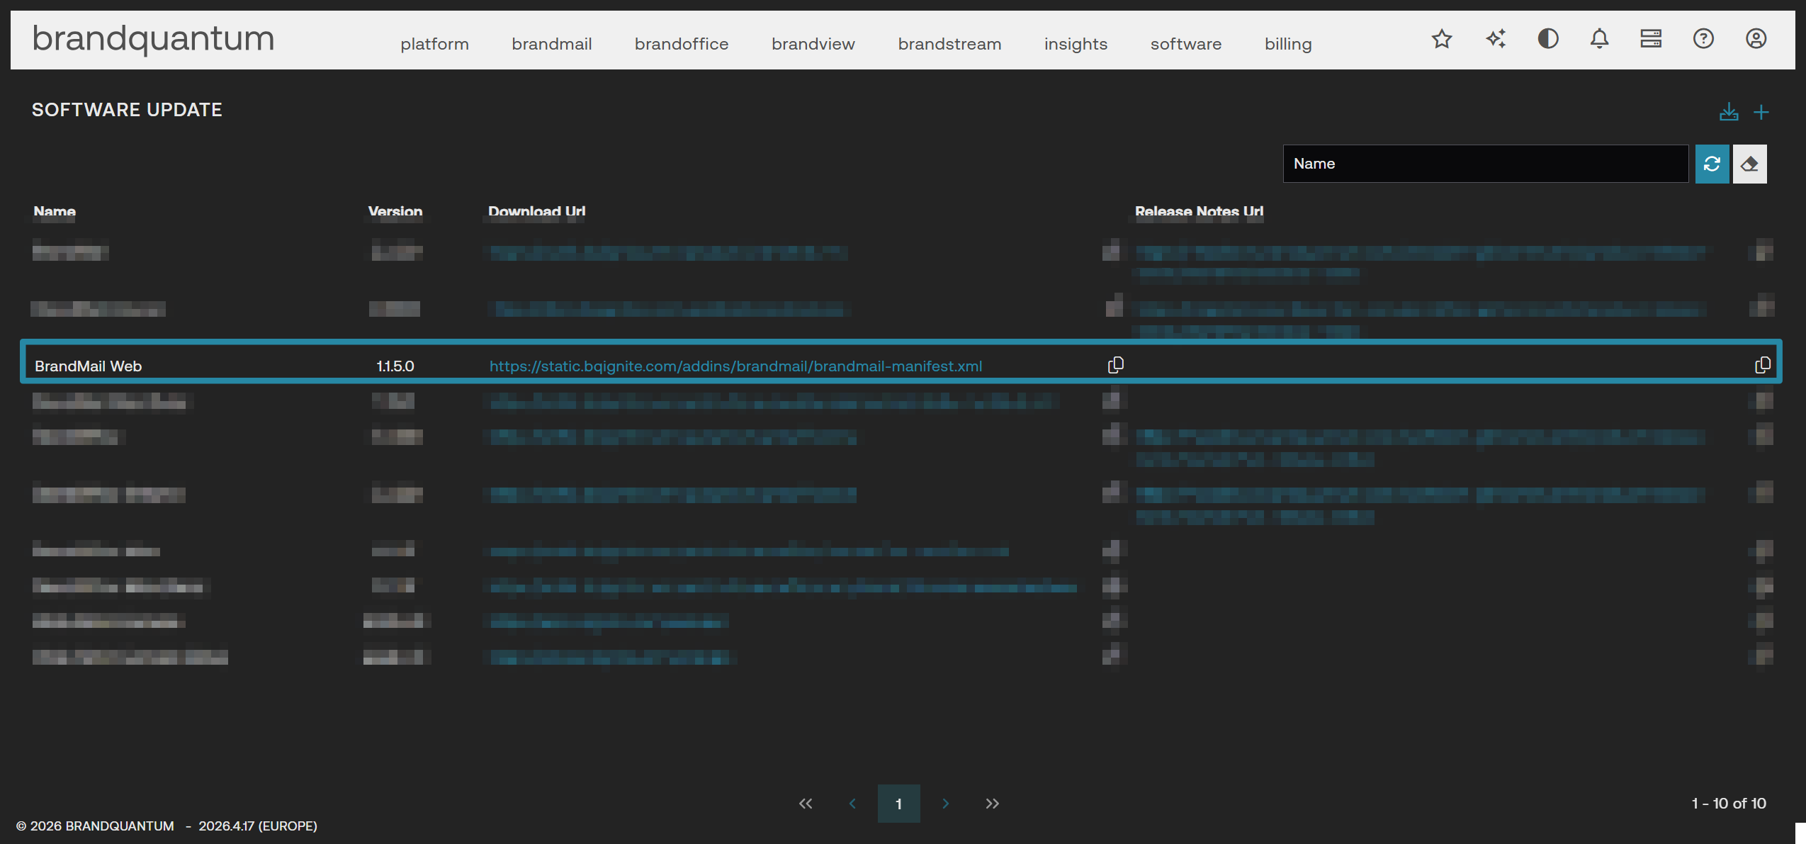
Task: Go to the first page
Action: coord(806,804)
